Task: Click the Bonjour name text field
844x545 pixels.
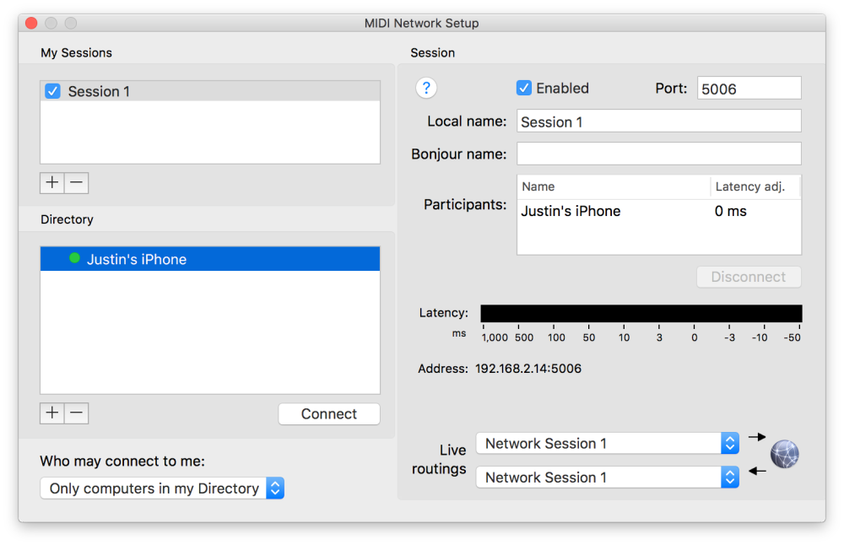Action: [658, 154]
